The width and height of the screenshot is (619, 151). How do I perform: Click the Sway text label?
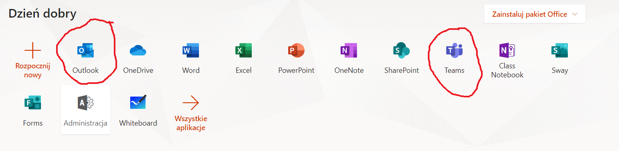pyautogui.click(x=560, y=70)
